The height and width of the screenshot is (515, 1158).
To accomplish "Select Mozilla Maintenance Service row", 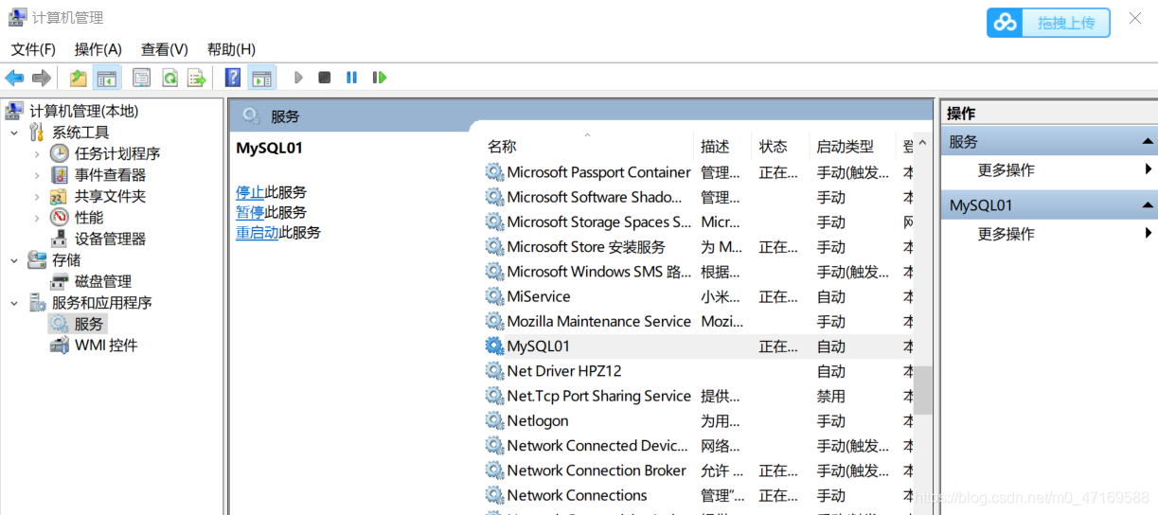I will pyautogui.click(x=698, y=321).
